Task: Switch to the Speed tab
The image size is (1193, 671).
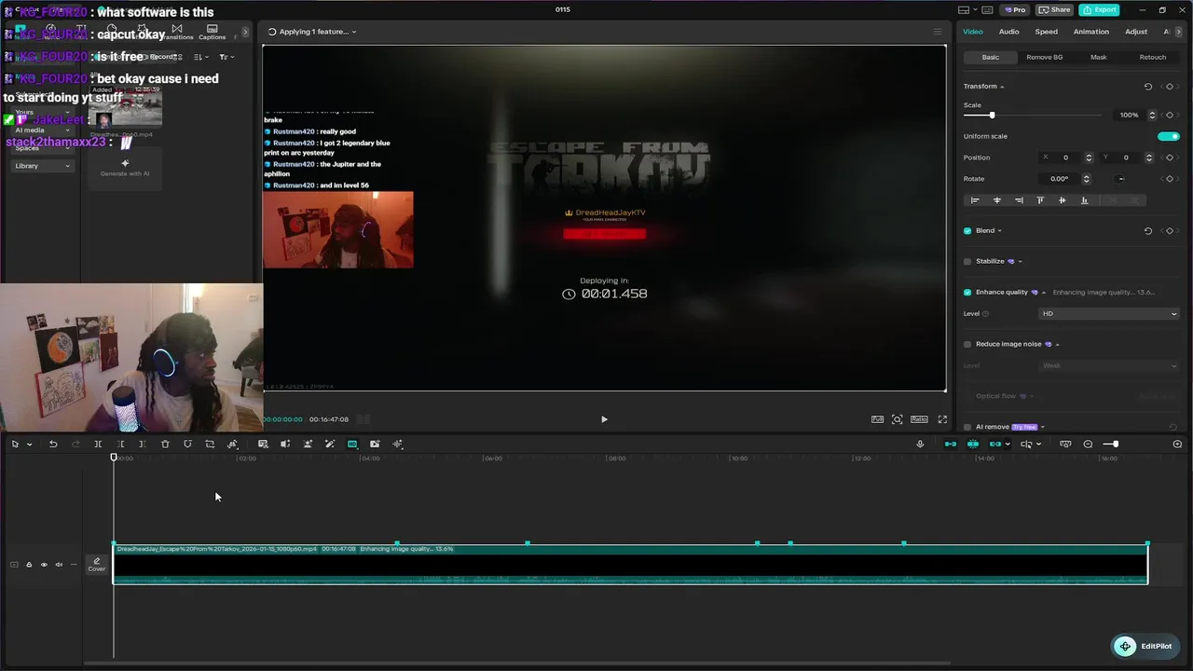Action: pos(1046,32)
